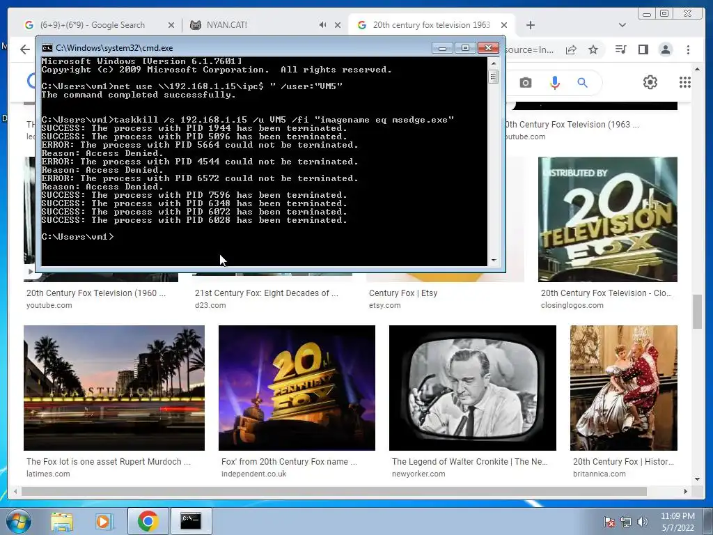Open cmd.exe title bar system menu icon
The image size is (713, 535).
(x=47, y=48)
